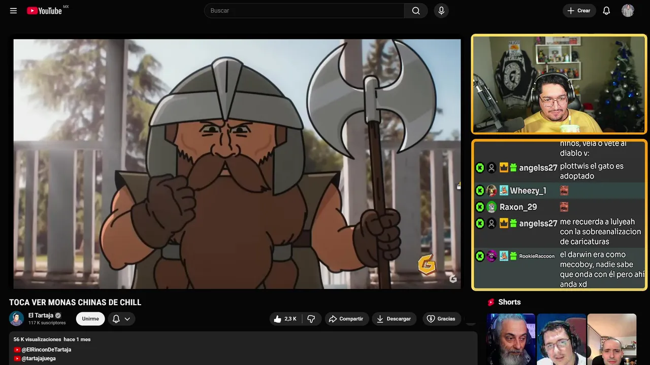Viewport: 650px width, 365px height.
Task: Click the 117 K suscriptores text
Action: [47, 323]
